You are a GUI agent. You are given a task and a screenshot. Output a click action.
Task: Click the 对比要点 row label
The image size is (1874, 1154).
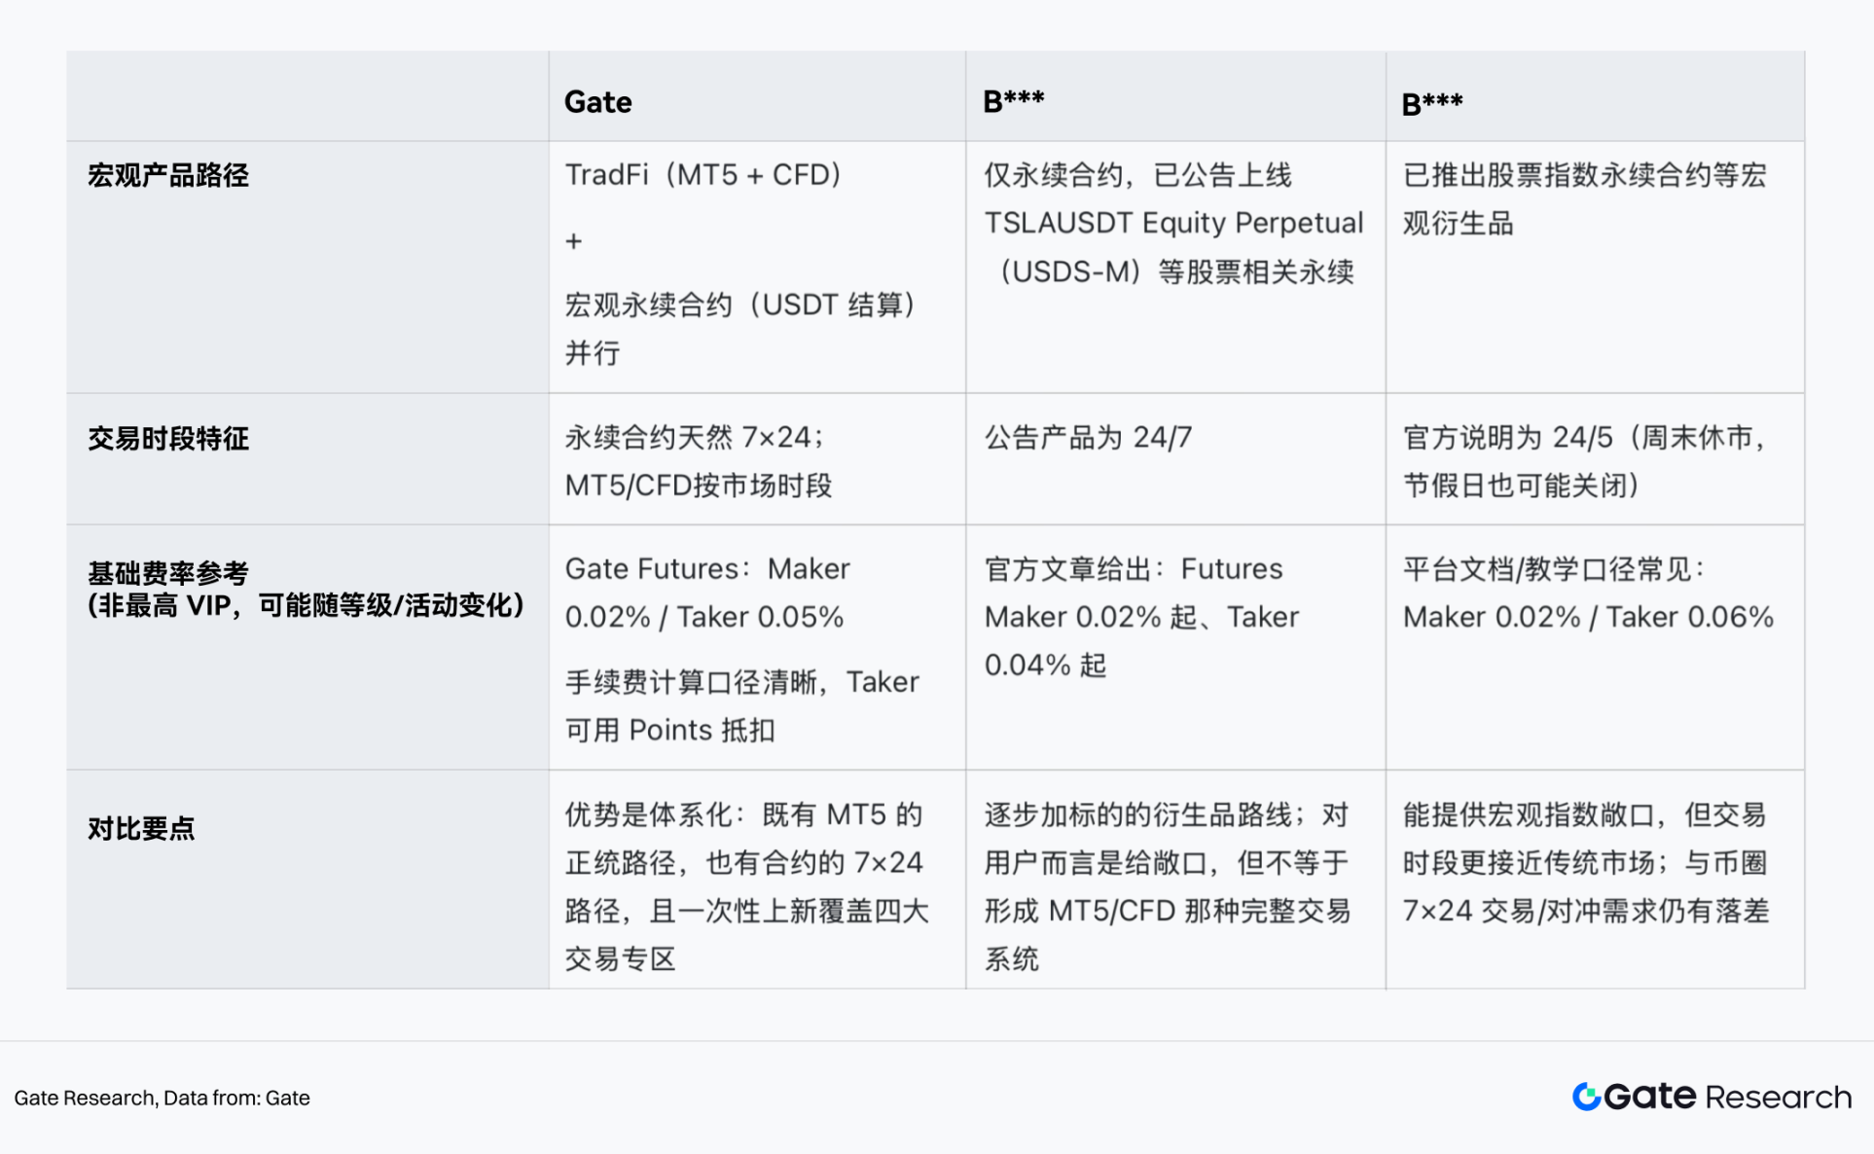pyautogui.click(x=141, y=828)
